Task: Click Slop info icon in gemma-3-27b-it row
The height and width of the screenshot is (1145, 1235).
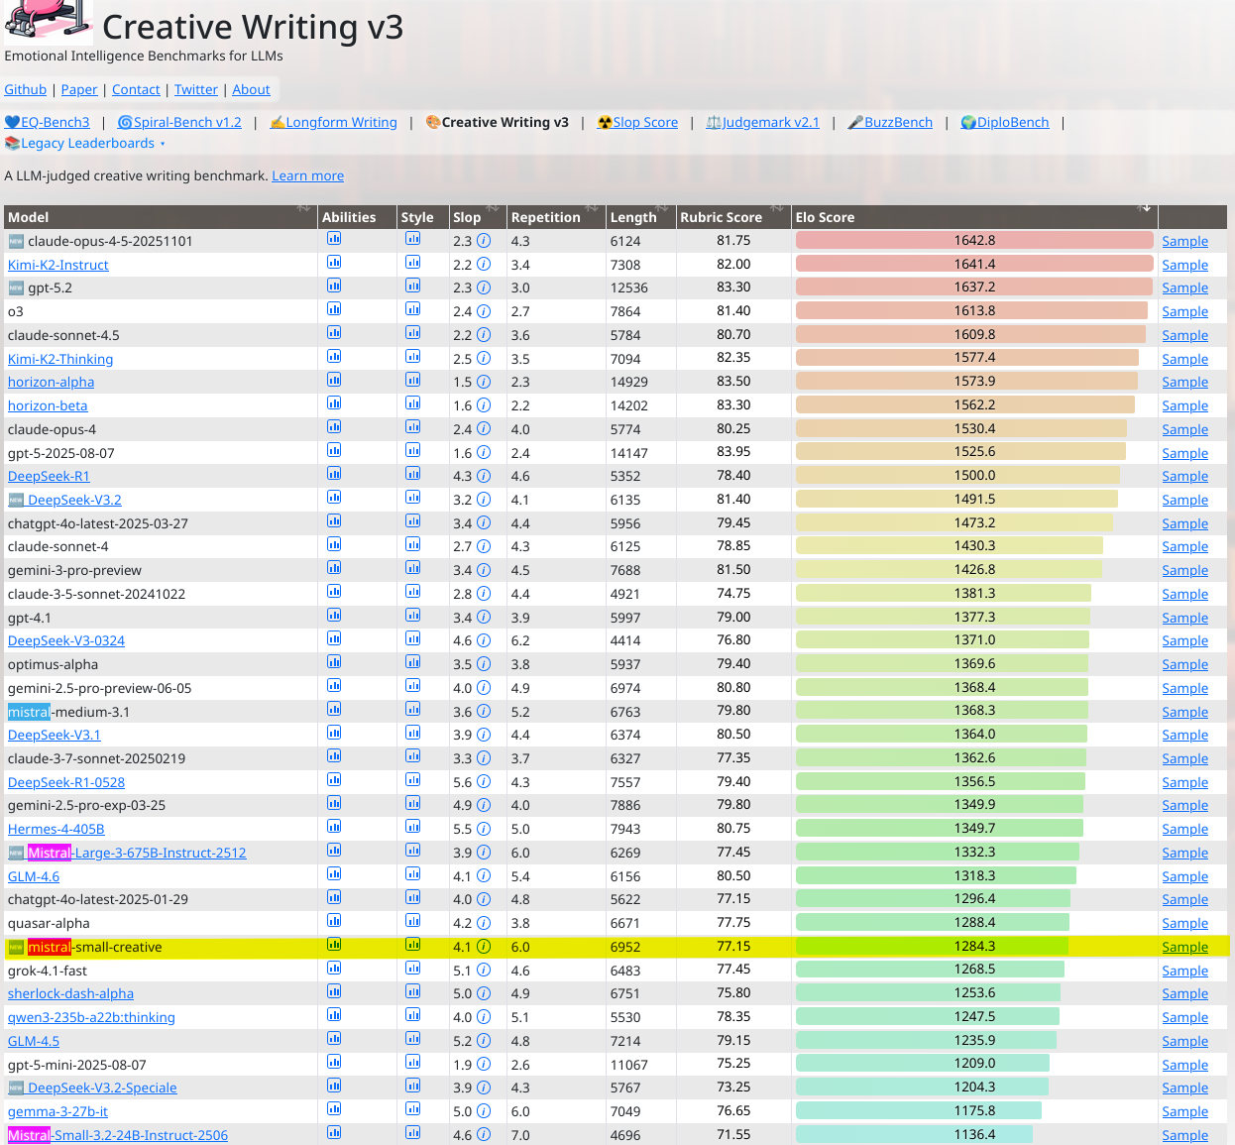Action: [484, 1111]
